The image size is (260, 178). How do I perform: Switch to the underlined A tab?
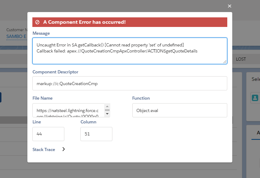[x=258, y=133]
